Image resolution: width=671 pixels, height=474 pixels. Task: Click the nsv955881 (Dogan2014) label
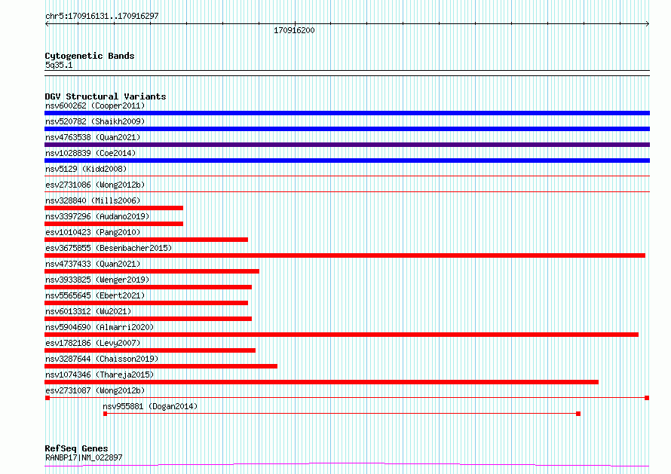point(150,406)
